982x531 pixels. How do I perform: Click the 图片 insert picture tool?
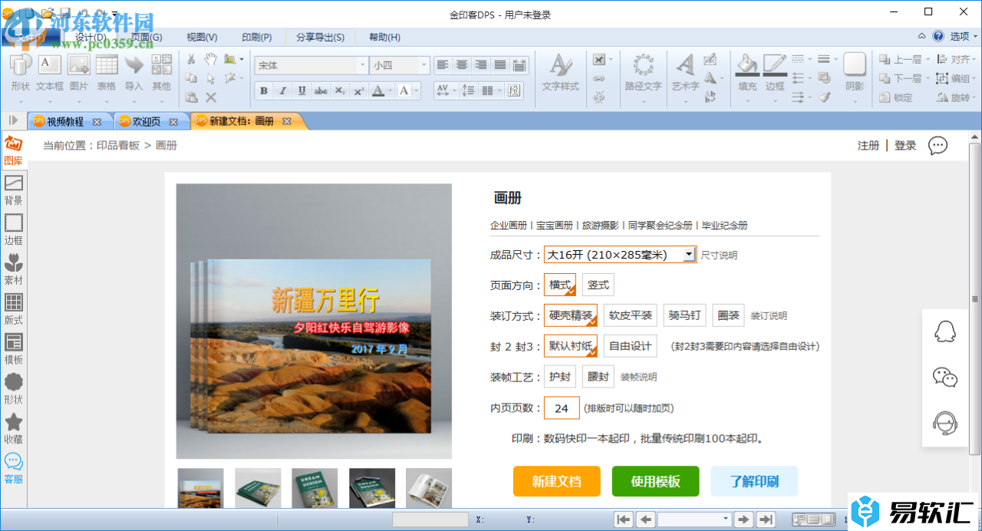(78, 73)
